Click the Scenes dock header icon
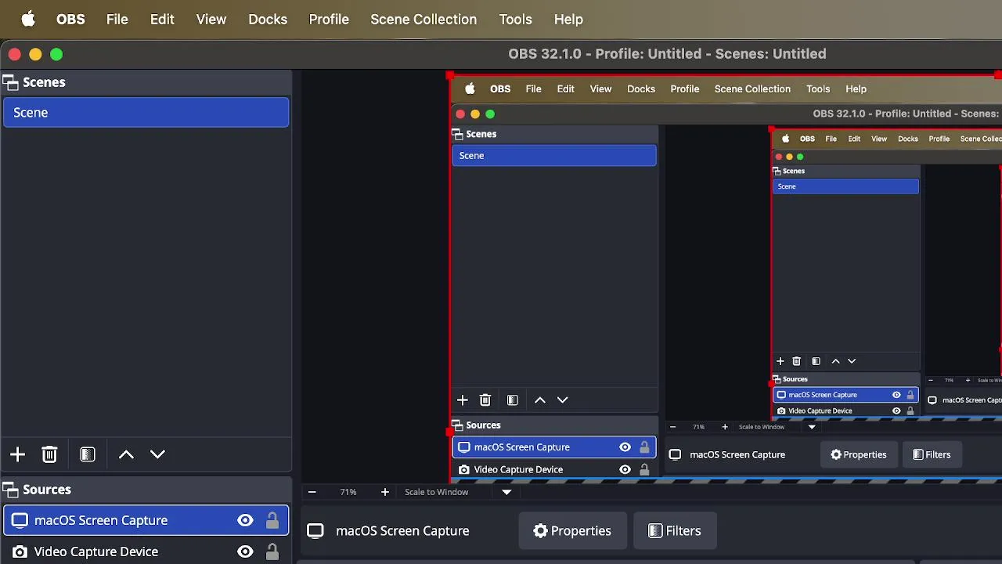The width and height of the screenshot is (1002, 564). [10, 82]
